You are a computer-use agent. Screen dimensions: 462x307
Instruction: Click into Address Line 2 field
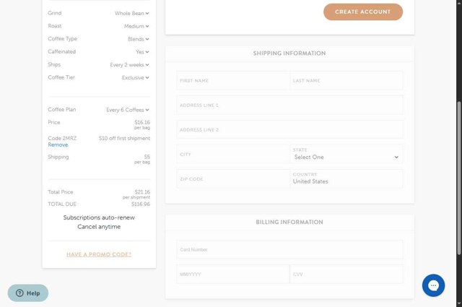click(x=289, y=130)
